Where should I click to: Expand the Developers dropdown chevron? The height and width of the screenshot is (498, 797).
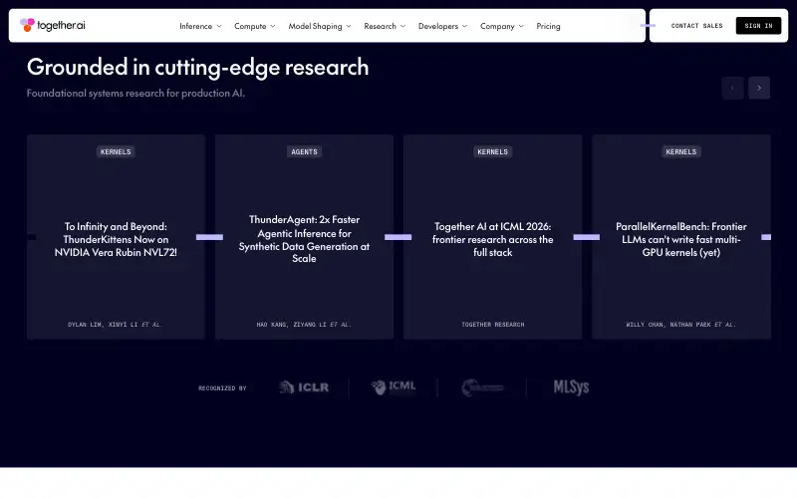point(464,26)
